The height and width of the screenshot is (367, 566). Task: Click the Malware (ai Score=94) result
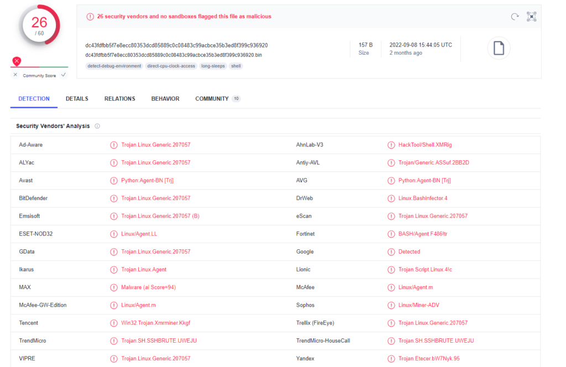(x=148, y=287)
